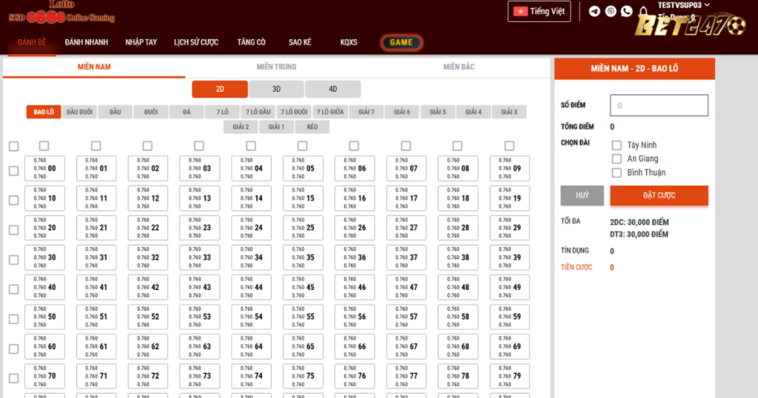This screenshot has width=758, height=398.
Task: Switch to the MIỀN NAM tab
Action: (x=94, y=67)
